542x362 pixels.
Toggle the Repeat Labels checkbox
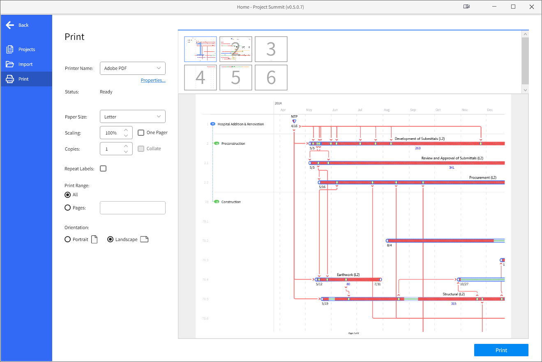coord(103,169)
